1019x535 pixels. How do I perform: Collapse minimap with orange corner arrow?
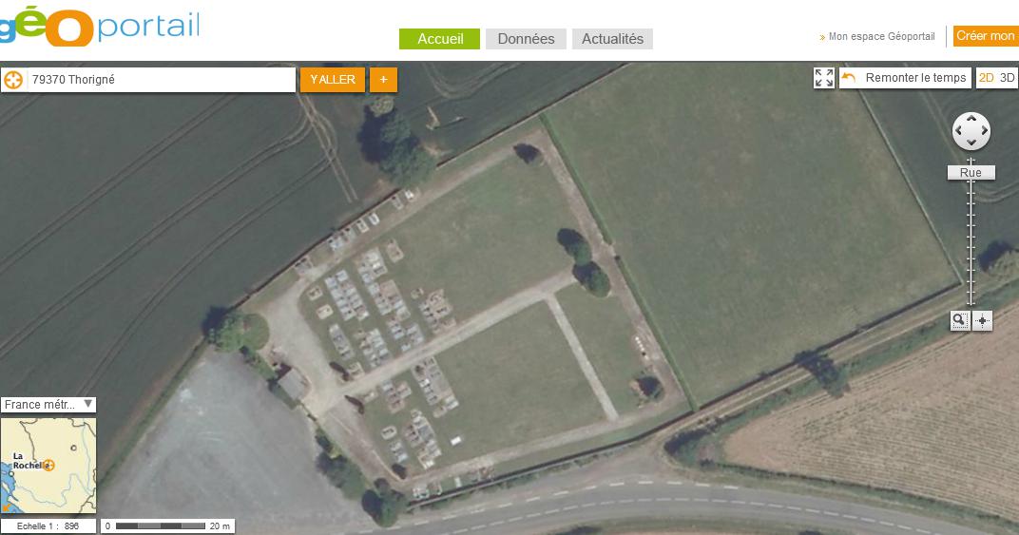6,507
